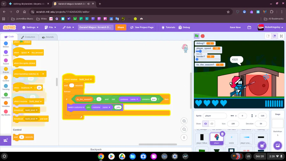Select the reticle sprite thumbnail

(231, 139)
